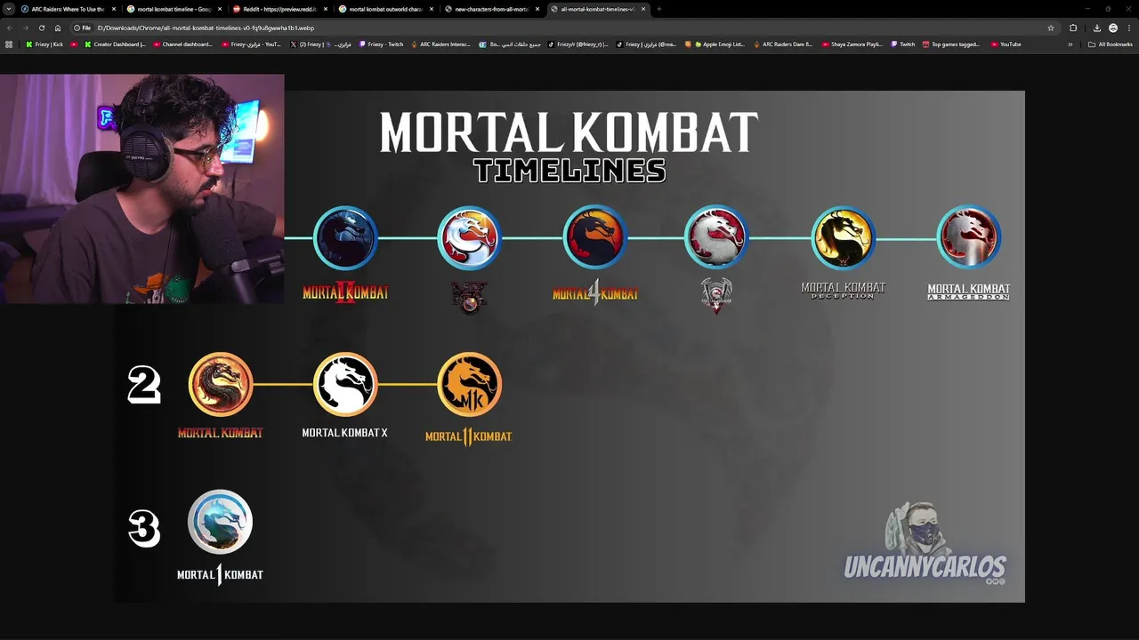Expand the hidden bookmarks overflow chevron
The image size is (1139, 640).
1070,44
